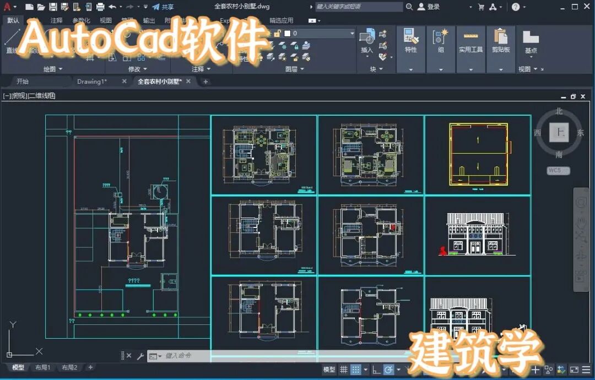The width and height of the screenshot is (595, 380).
Task: Click the New drawing icon
Action: pos(29,7)
